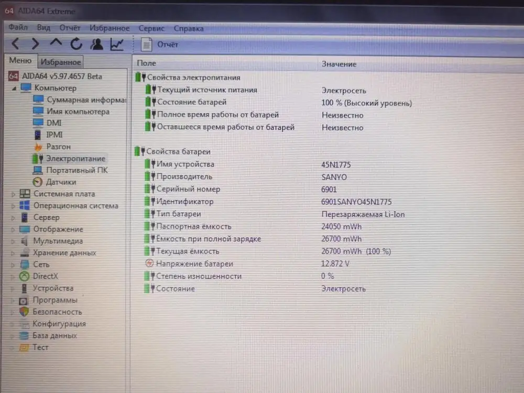
Task: Click the 6901SANYO45N1775 identifier value
Action: [x=356, y=202]
